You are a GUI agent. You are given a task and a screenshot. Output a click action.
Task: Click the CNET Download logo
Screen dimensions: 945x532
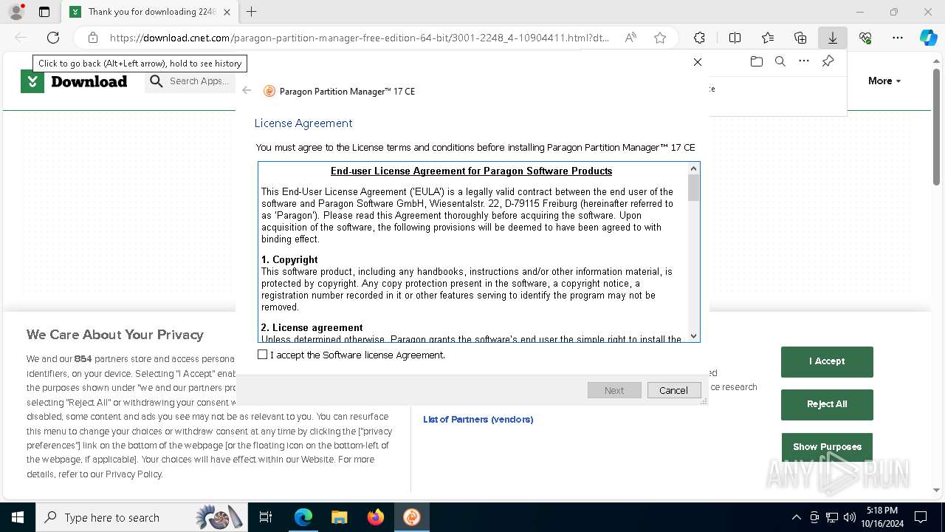pos(75,81)
